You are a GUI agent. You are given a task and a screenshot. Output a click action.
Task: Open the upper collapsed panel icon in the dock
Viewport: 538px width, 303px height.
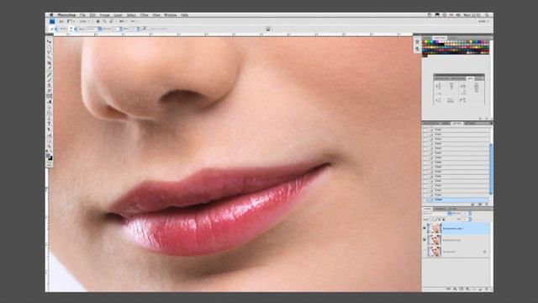click(x=417, y=41)
